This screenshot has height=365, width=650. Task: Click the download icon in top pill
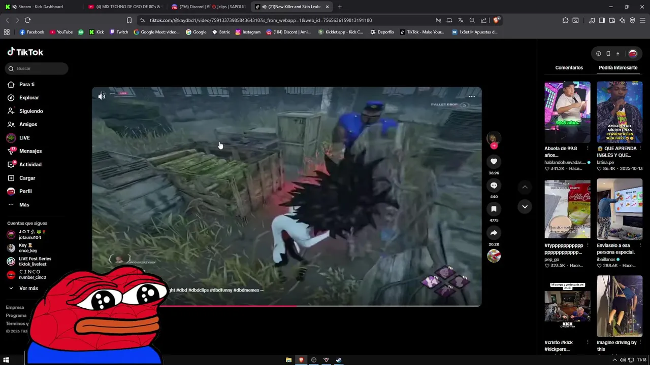(x=618, y=53)
